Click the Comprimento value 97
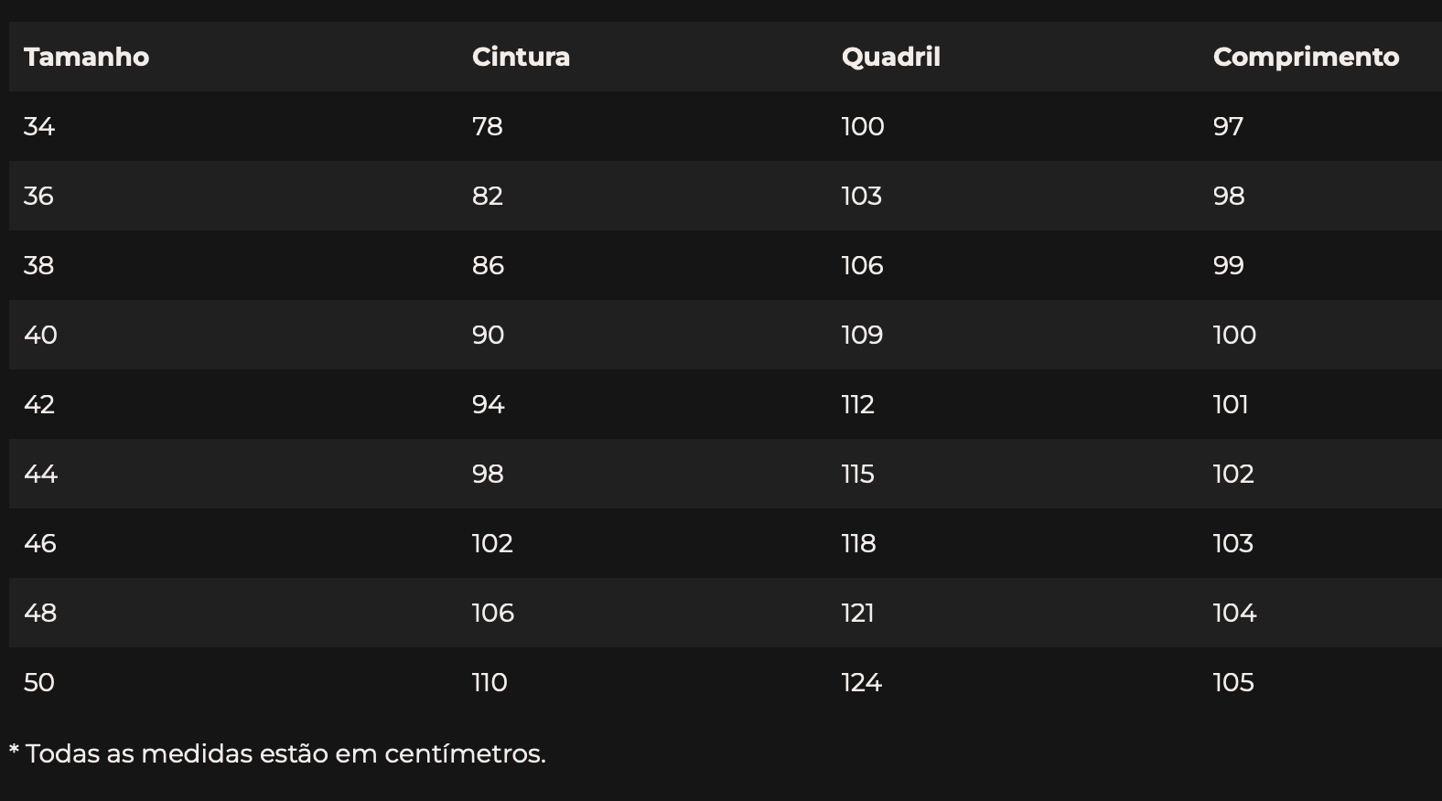 coord(1228,126)
